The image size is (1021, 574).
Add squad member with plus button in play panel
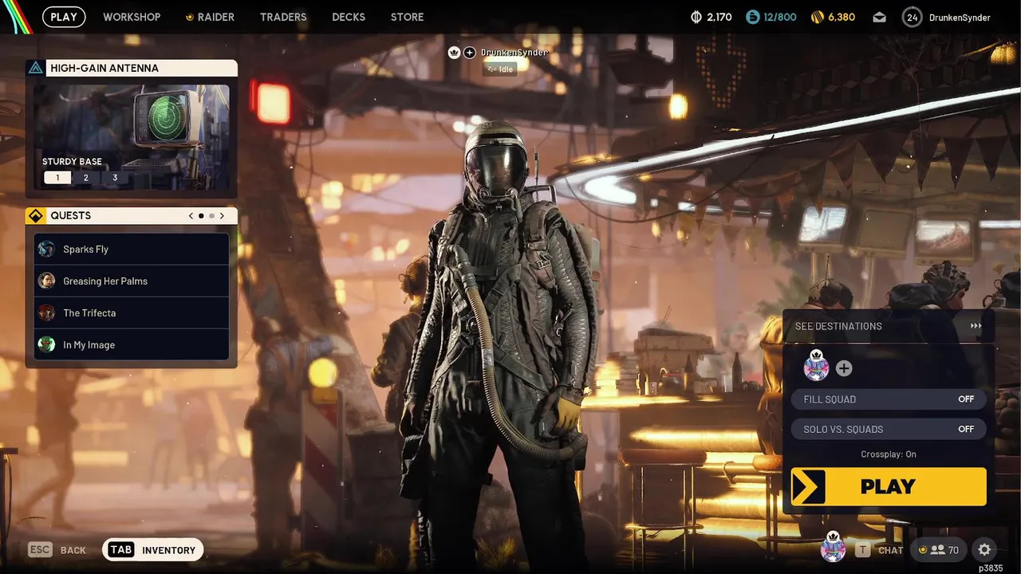tap(844, 368)
